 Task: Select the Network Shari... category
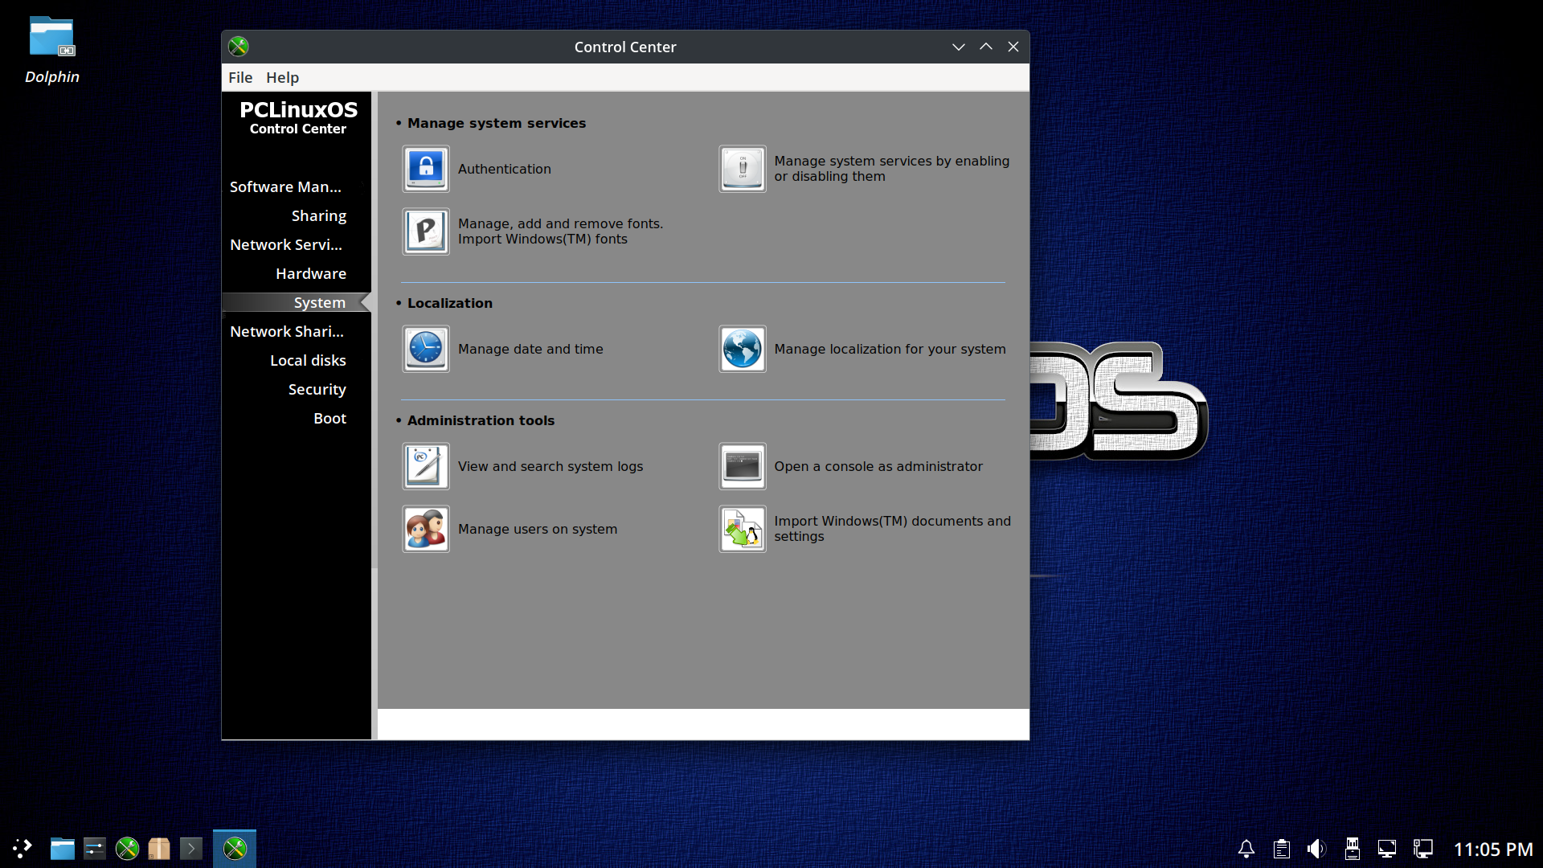pos(287,331)
